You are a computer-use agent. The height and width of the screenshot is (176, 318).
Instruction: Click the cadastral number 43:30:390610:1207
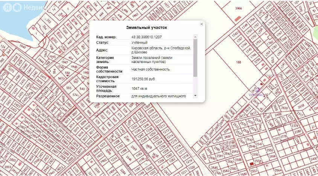point(146,37)
